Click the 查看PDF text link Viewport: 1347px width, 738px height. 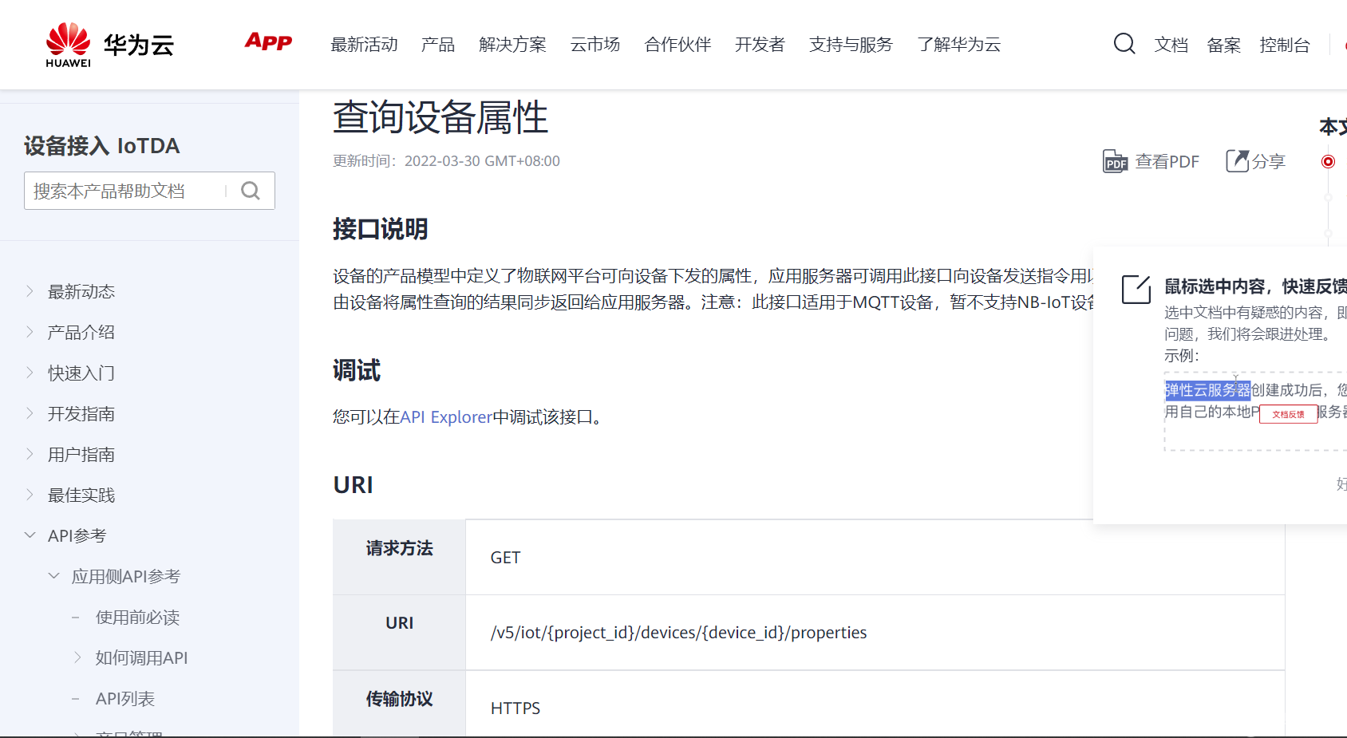[x=1167, y=161]
